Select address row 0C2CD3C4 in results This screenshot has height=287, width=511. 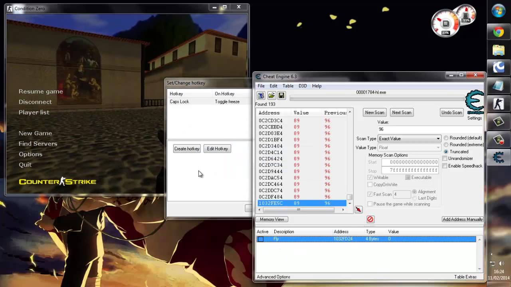(x=302, y=120)
